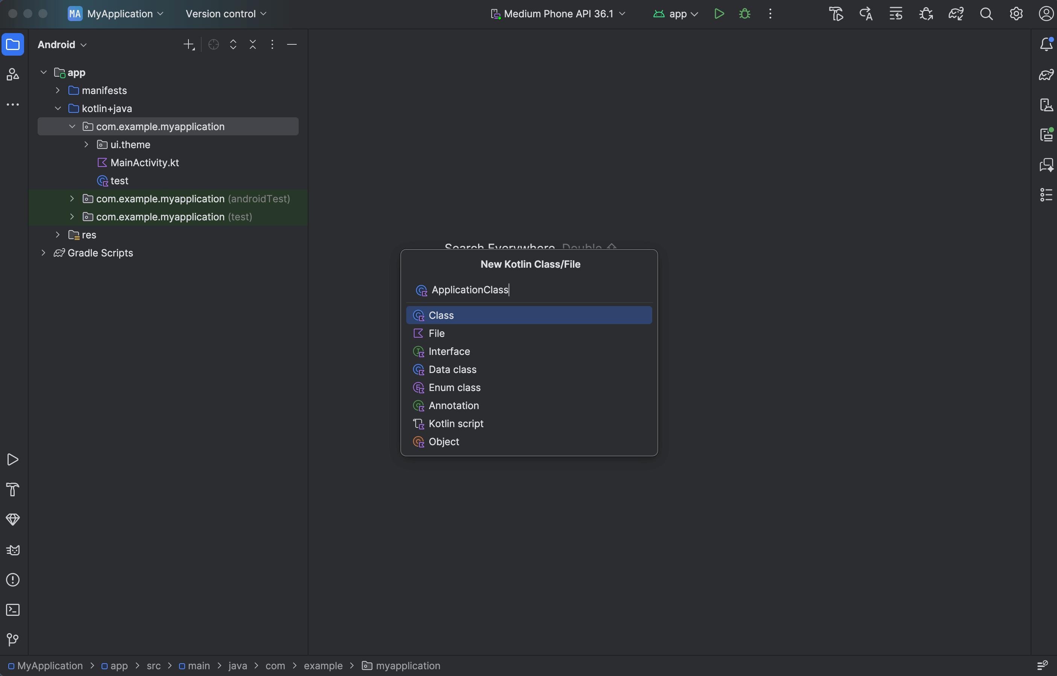1057x676 pixels.
Task: Toggle the Project tool window button
Action: point(13,44)
